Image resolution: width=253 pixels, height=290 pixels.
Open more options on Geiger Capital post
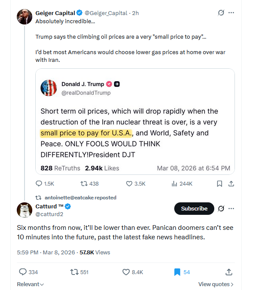coord(231,13)
